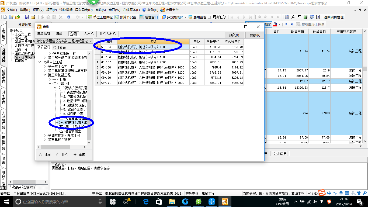Click 返回项目管理 button

(x=334, y=17)
